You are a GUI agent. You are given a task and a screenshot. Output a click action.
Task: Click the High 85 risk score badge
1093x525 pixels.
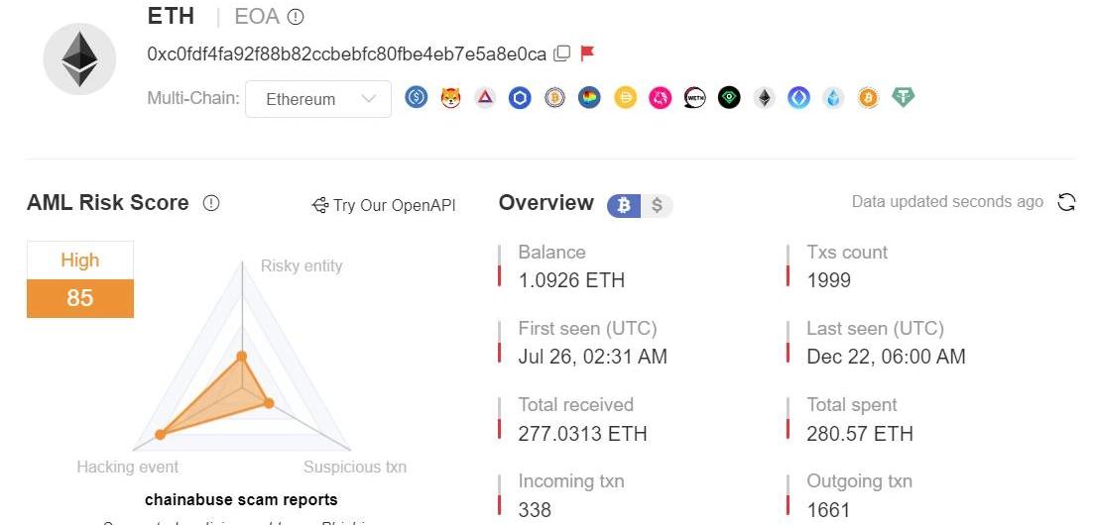point(80,279)
